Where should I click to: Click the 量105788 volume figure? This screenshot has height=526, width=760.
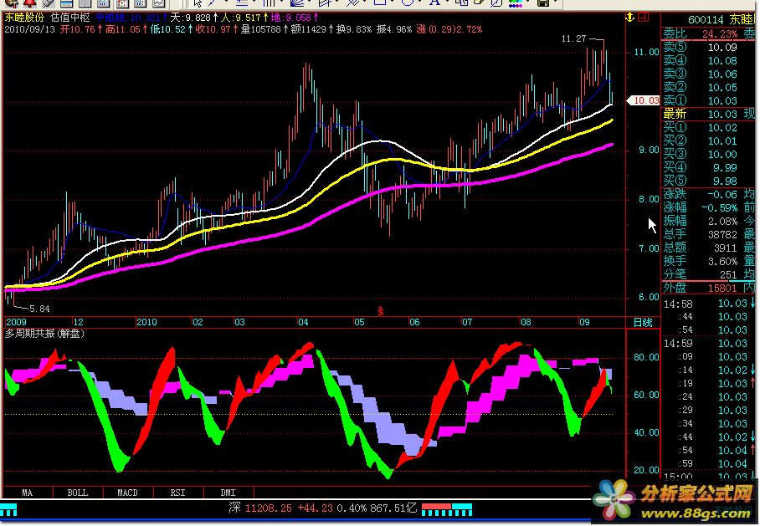(264, 29)
